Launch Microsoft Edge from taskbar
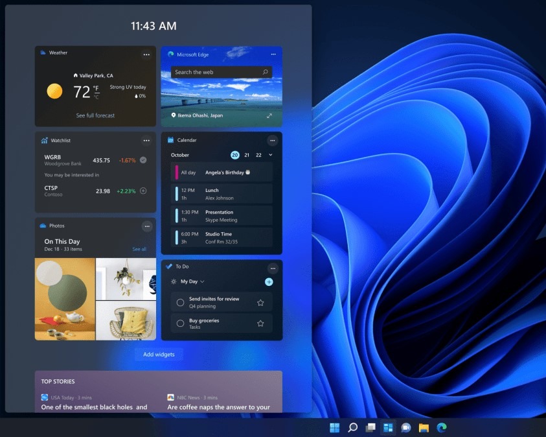Viewport: 546px width, 437px height. tap(442, 427)
